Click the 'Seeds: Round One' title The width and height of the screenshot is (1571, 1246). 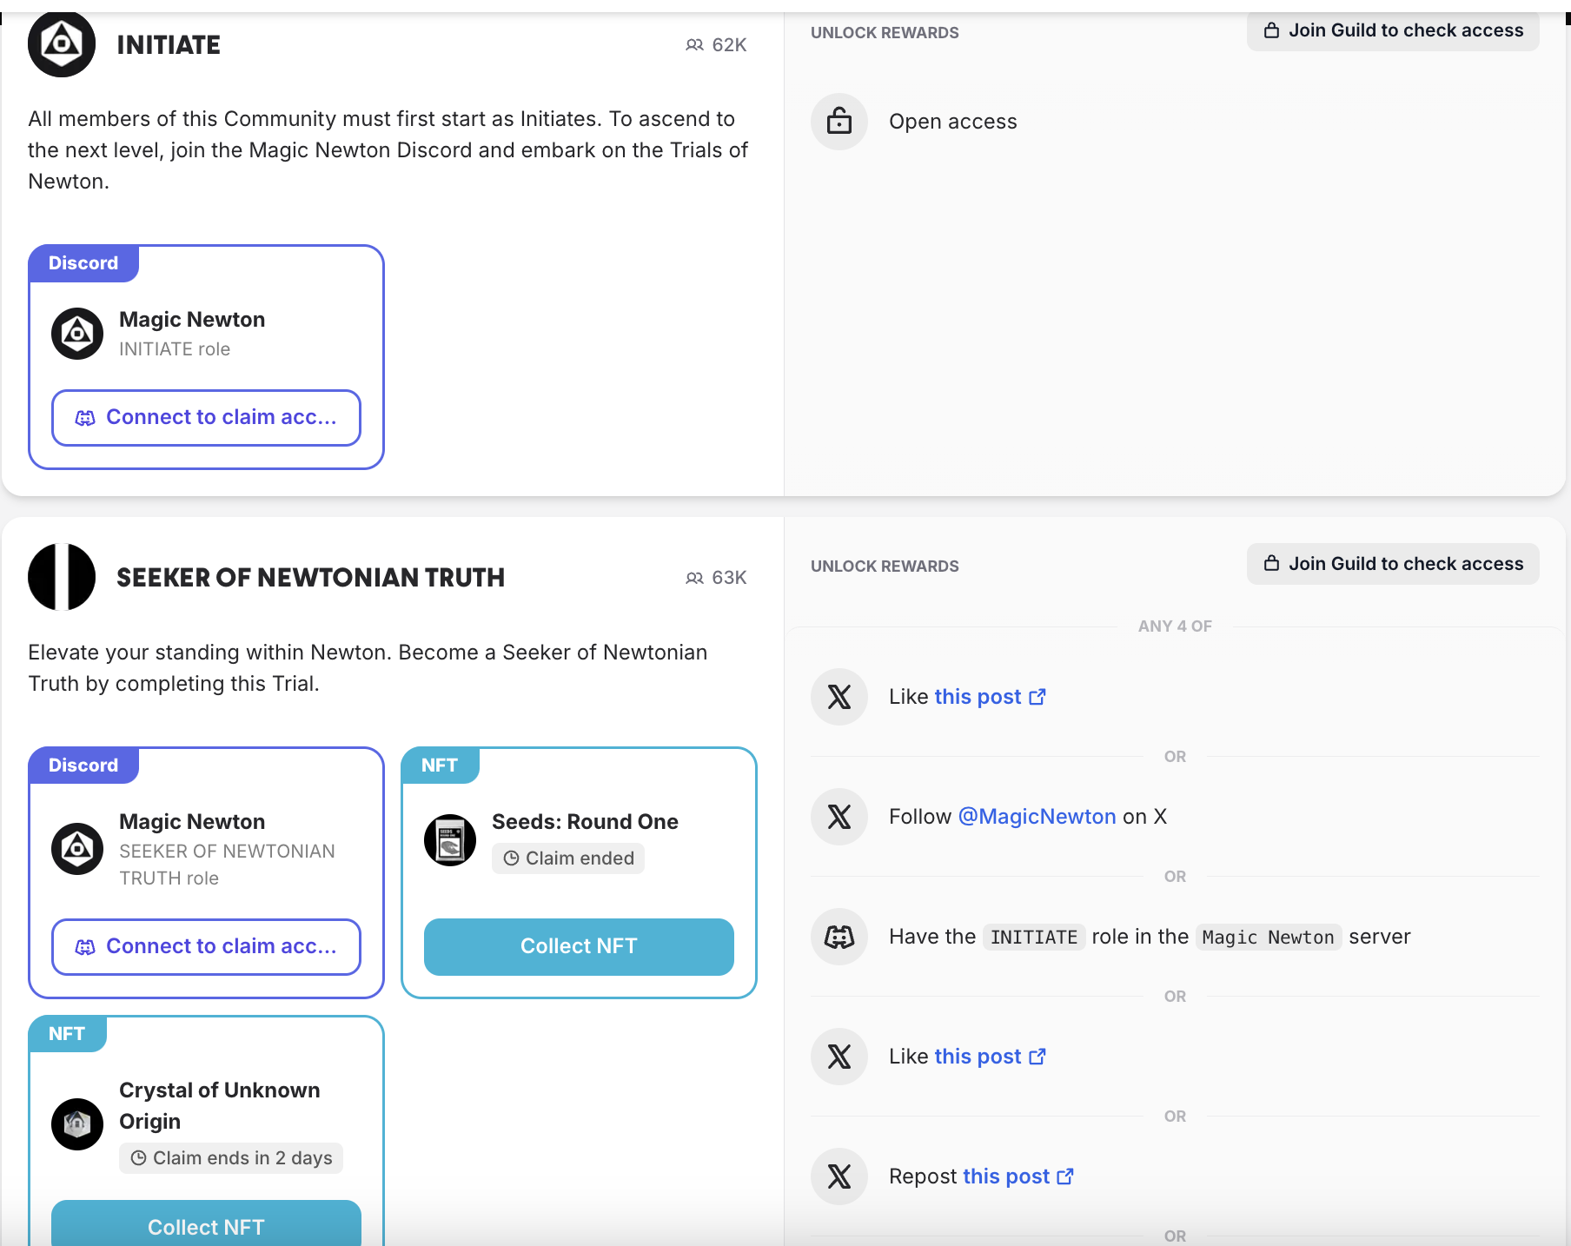[x=585, y=822]
